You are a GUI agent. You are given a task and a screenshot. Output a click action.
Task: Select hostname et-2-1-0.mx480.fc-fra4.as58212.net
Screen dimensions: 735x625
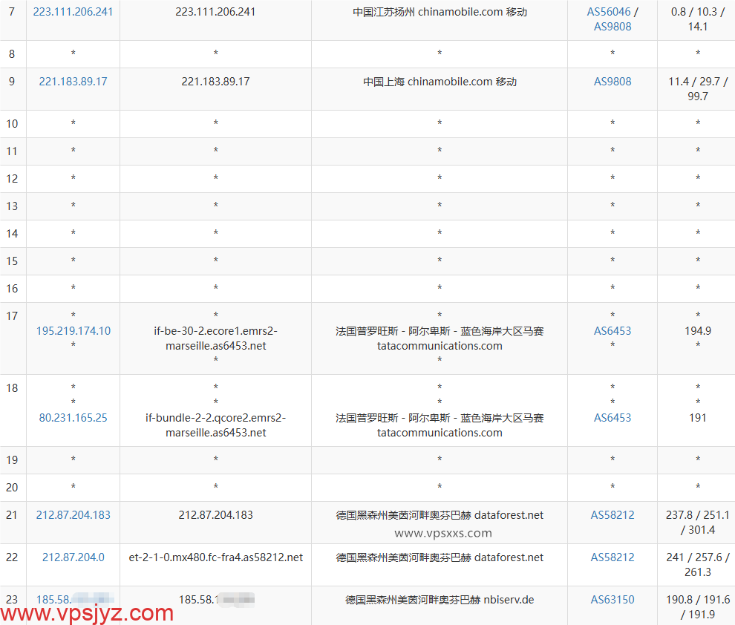point(215,557)
